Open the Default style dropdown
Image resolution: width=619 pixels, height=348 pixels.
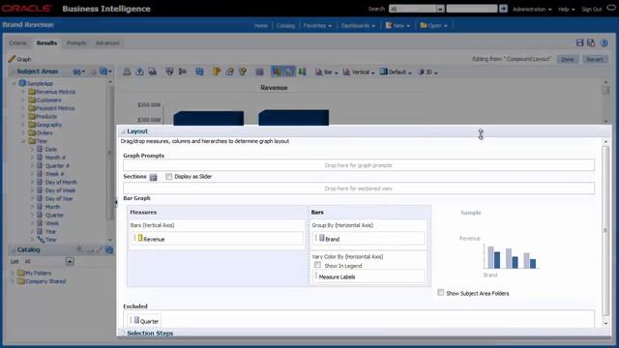point(396,72)
